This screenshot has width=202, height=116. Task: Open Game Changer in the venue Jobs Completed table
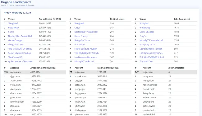147,32
